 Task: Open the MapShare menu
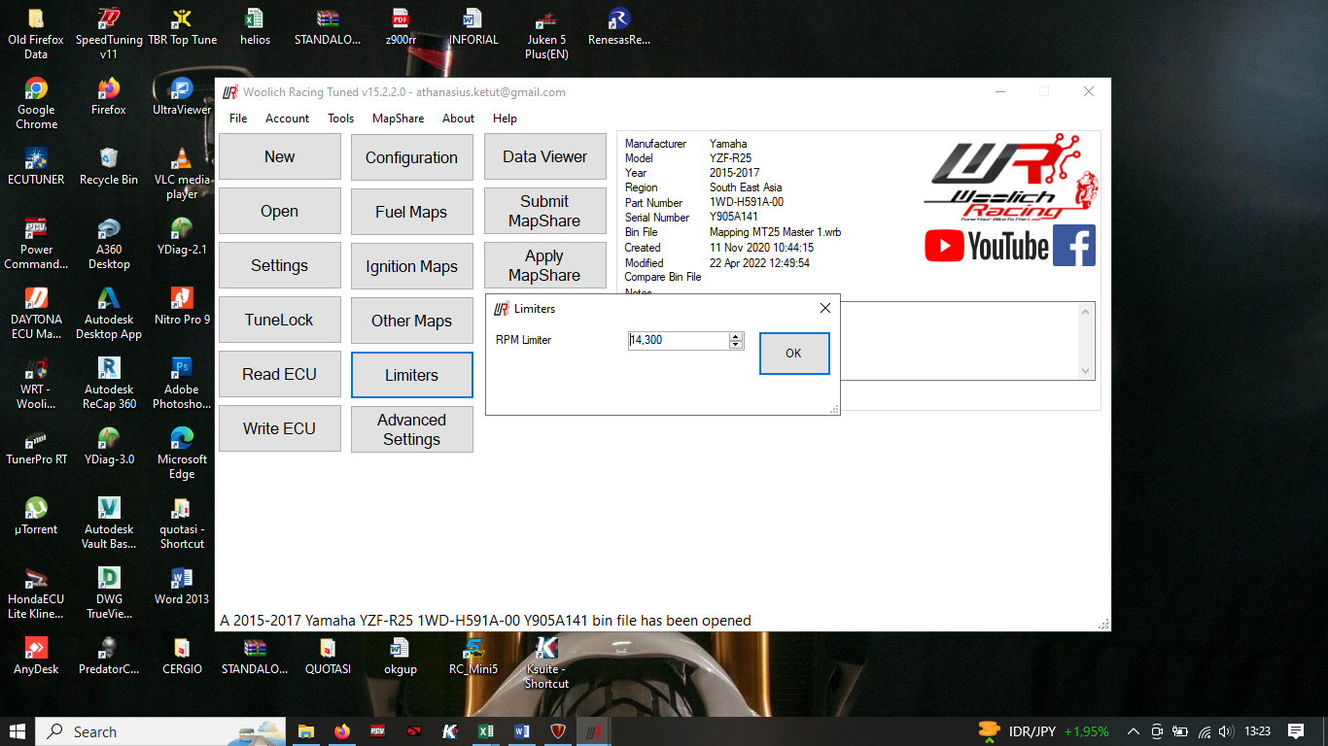coord(399,119)
